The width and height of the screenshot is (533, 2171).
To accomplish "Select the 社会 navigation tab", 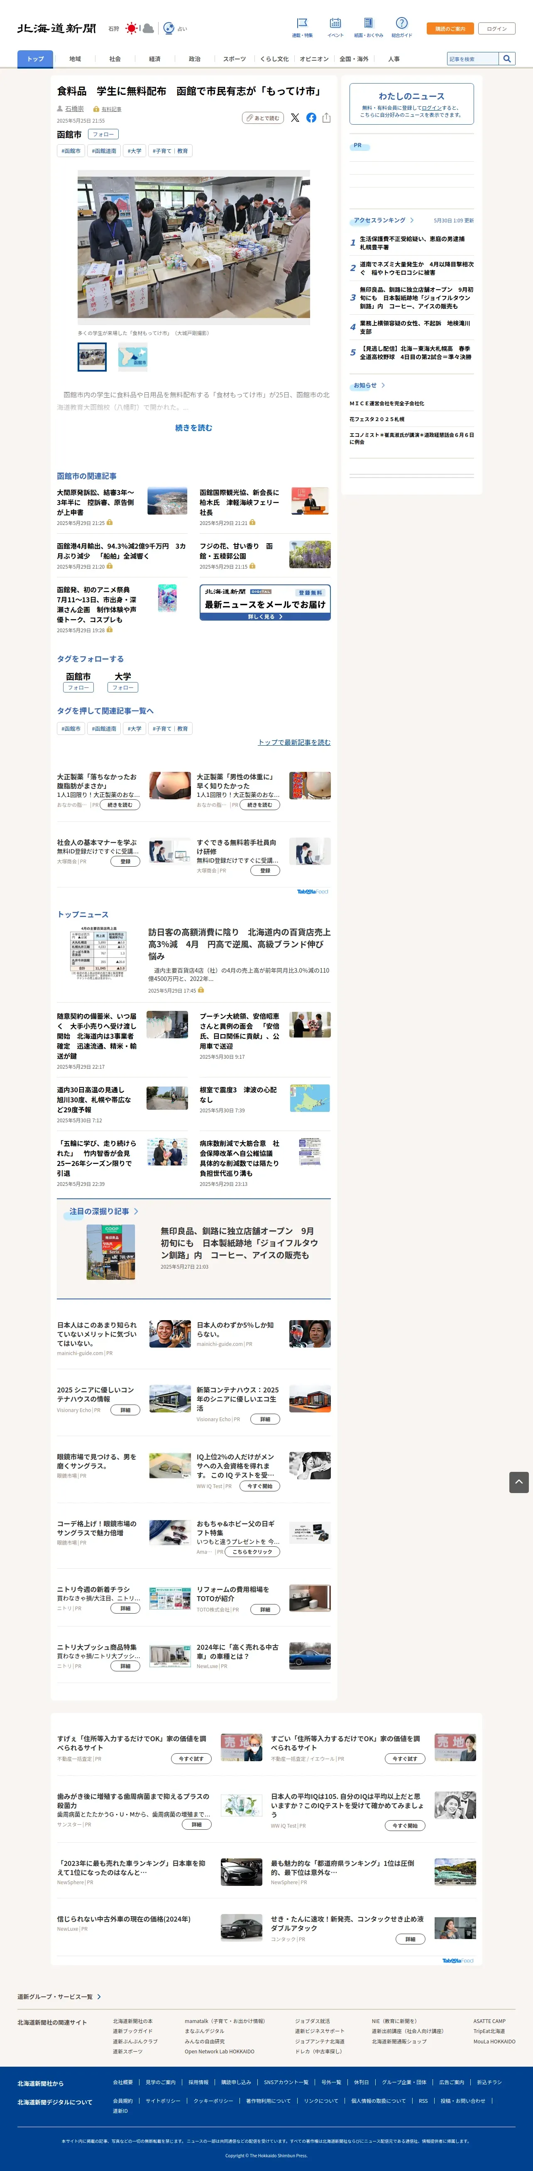I will [115, 59].
